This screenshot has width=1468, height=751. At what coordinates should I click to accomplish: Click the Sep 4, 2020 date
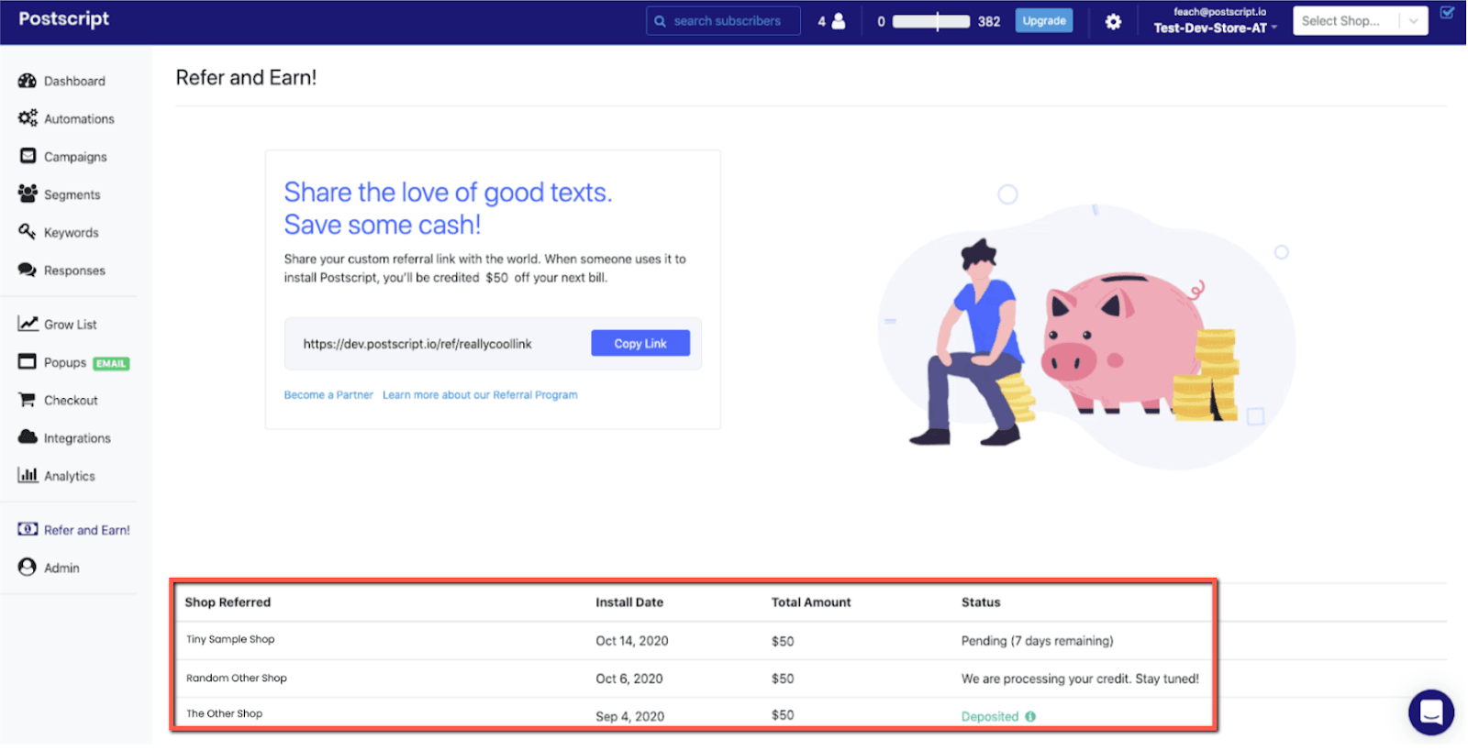629,716
